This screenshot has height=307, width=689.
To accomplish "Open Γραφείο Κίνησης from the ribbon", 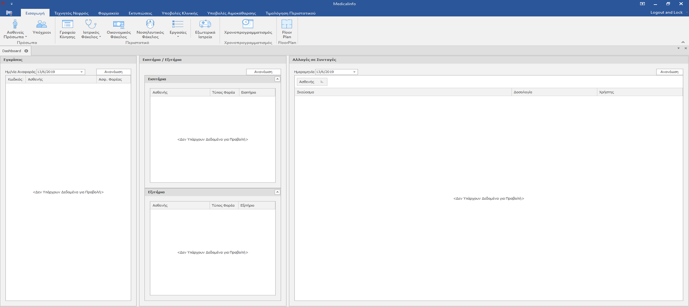I will (67, 25).
